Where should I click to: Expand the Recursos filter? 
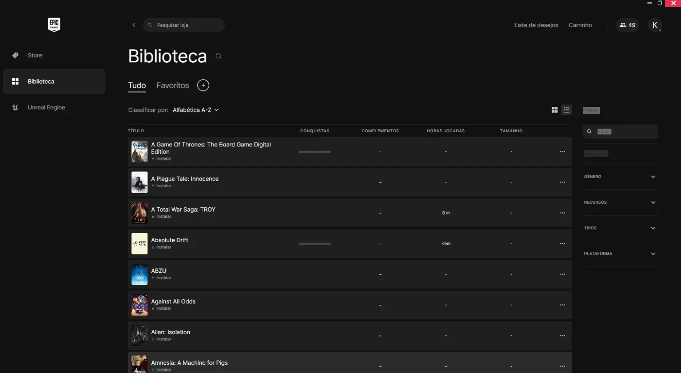click(620, 202)
